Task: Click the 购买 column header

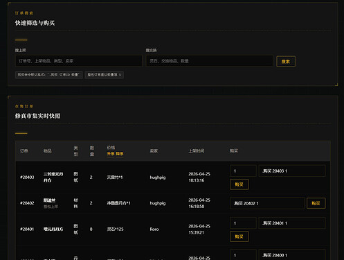Action: [x=233, y=151]
